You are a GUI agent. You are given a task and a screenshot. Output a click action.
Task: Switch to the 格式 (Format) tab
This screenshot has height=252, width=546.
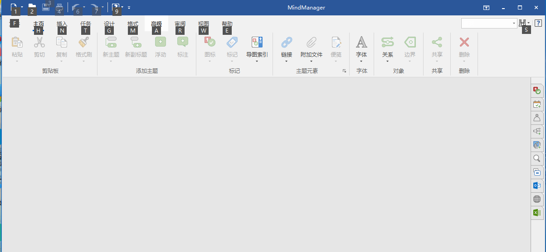(133, 24)
